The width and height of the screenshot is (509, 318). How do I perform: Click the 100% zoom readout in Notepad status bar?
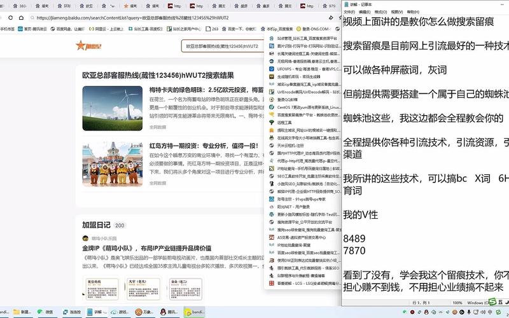[x=457, y=303]
